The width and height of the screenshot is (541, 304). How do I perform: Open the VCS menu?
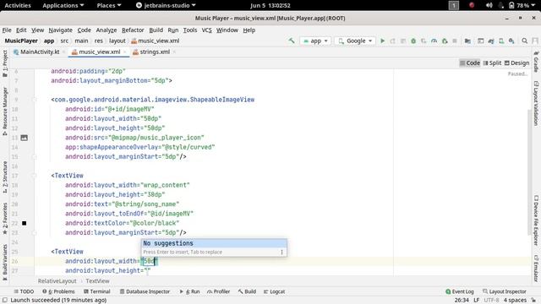(206, 30)
